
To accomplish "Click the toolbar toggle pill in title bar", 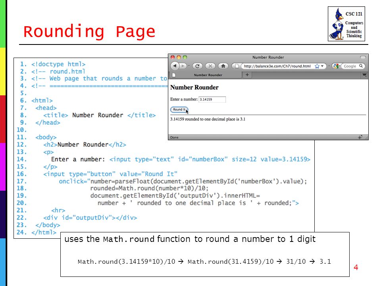I will (363, 57).
